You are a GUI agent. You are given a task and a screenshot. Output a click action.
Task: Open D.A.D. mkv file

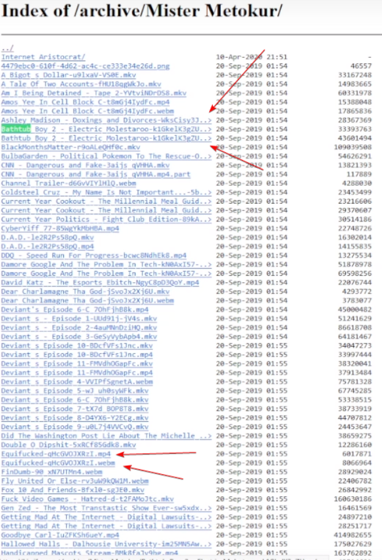pyautogui.click(x=47, y=237)
